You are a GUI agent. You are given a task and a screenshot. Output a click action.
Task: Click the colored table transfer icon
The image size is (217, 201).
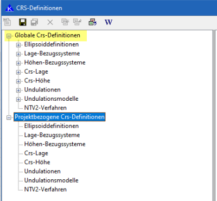click(x=93, y=22)
